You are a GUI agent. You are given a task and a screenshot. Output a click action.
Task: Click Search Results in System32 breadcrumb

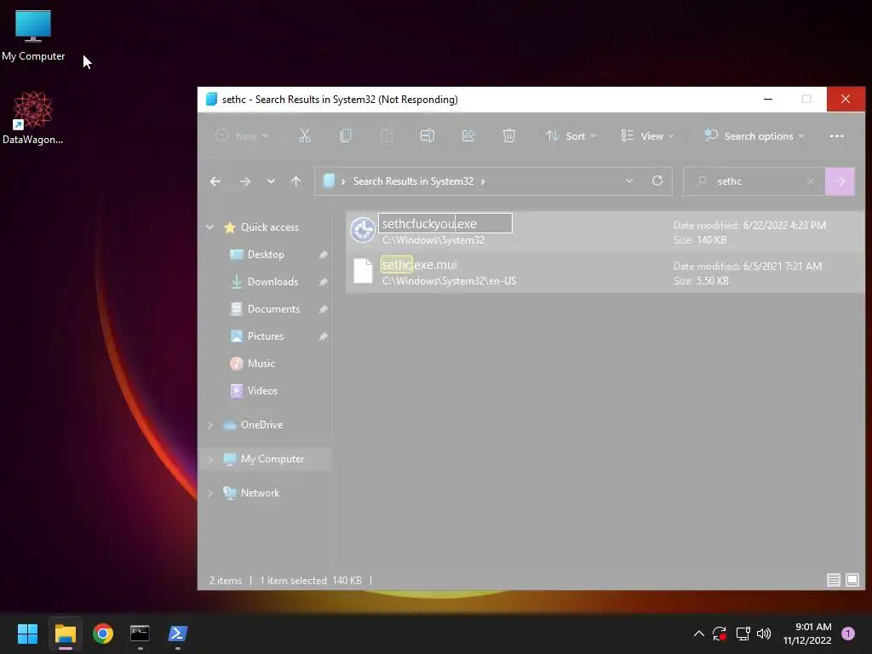point(413,181)
